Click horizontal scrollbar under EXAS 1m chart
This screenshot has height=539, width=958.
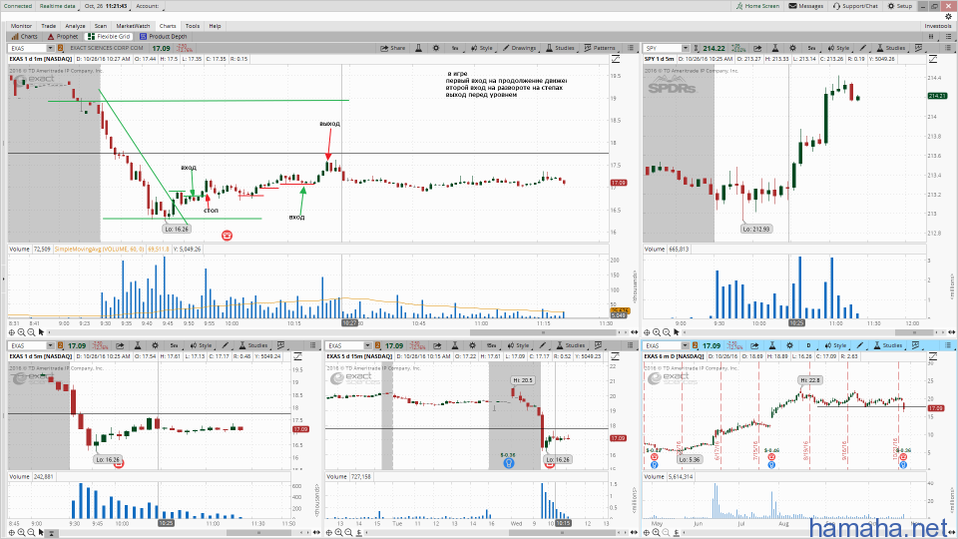coord(543,332)
